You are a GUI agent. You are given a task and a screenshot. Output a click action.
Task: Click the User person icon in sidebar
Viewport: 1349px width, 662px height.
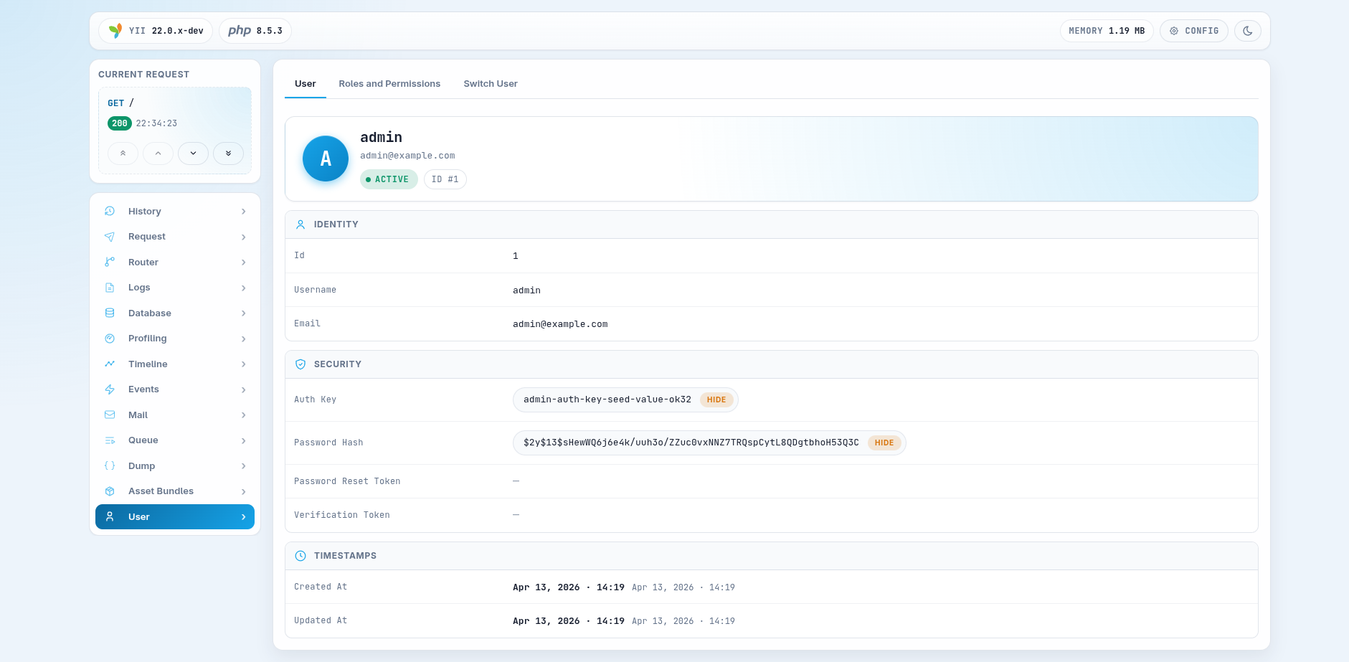[x=110, y=516]
